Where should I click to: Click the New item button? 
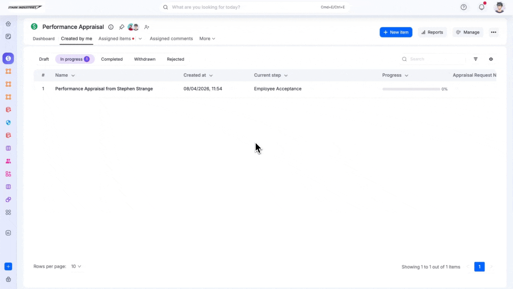pos(396,32)
